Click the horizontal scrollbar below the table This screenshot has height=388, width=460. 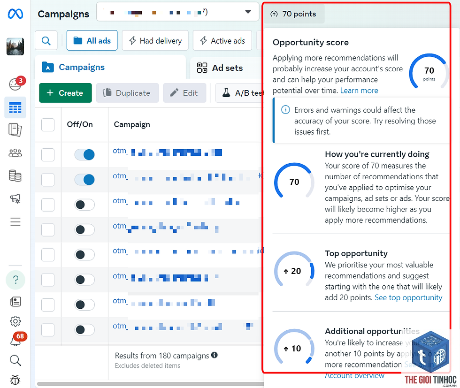click(150, 384)
